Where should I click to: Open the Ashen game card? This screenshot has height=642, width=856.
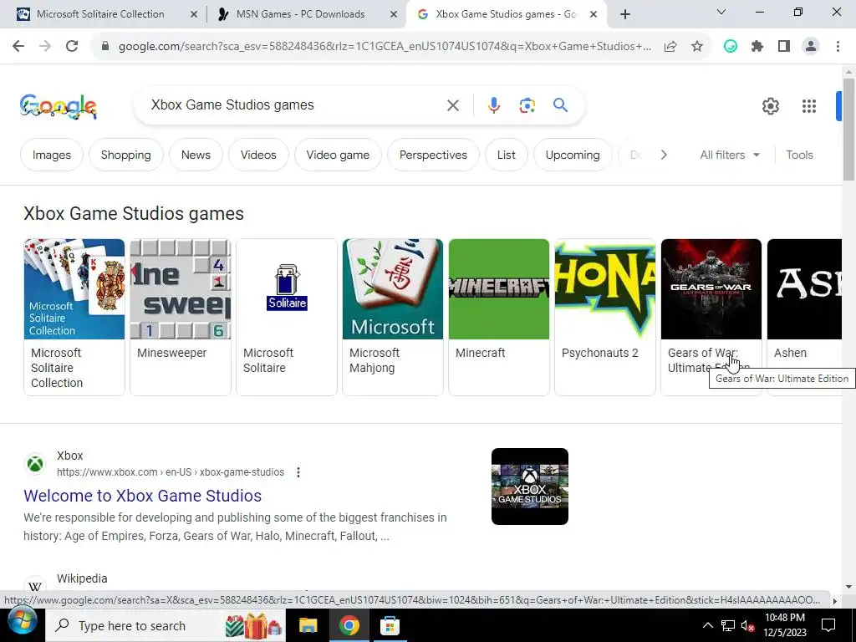805,317
